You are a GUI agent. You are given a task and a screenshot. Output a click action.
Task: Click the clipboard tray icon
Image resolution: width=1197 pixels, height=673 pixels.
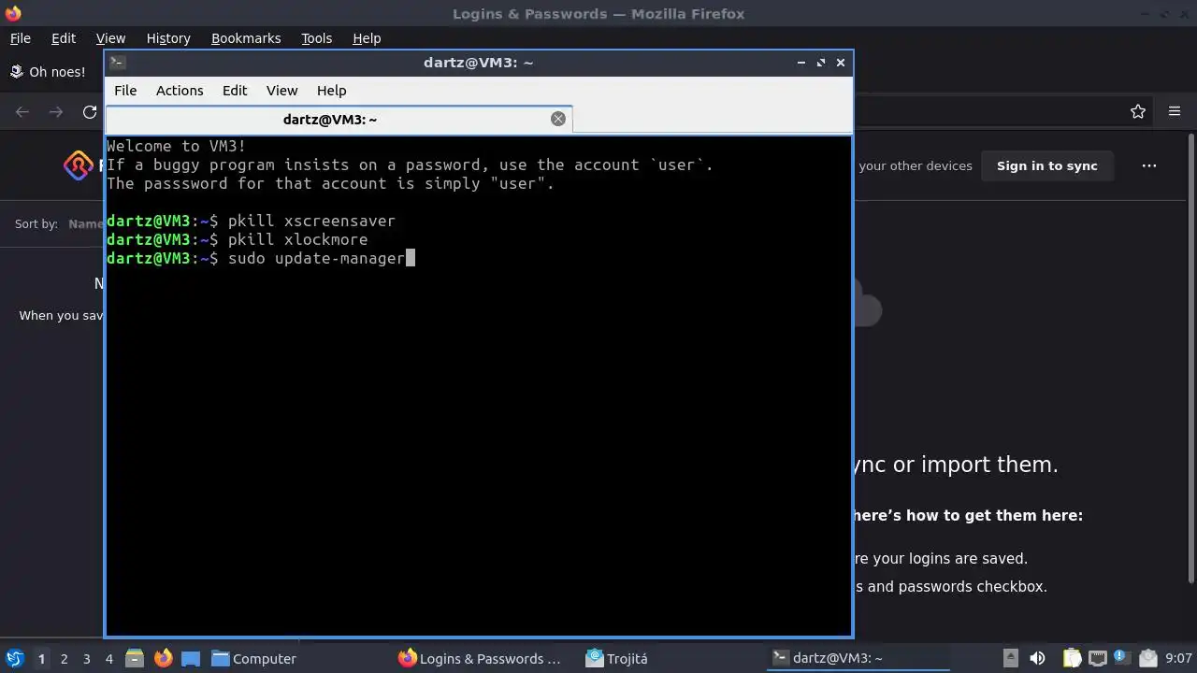pos(1072,658)
